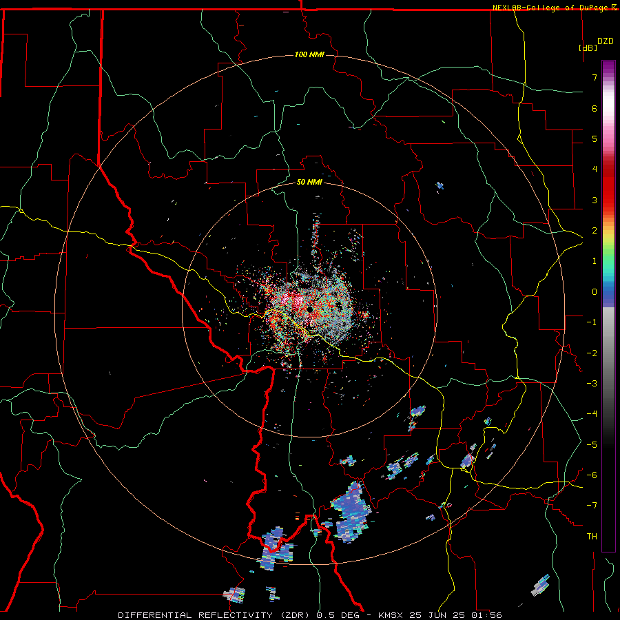Screen dimensions: 620x620
Task: Click the -6 value on color scale
Action: [592, 475]
